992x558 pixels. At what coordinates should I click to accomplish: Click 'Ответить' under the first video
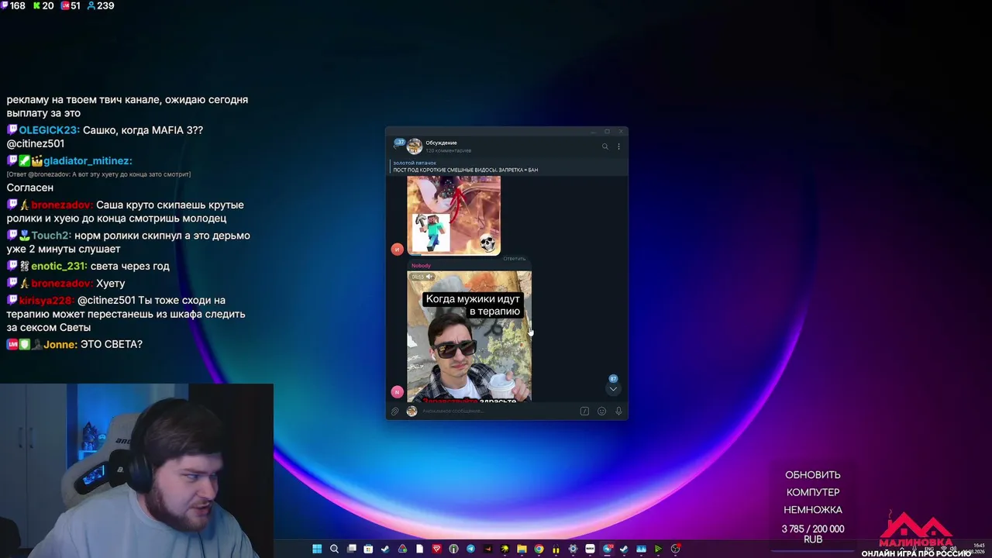[x=514, y=259]
